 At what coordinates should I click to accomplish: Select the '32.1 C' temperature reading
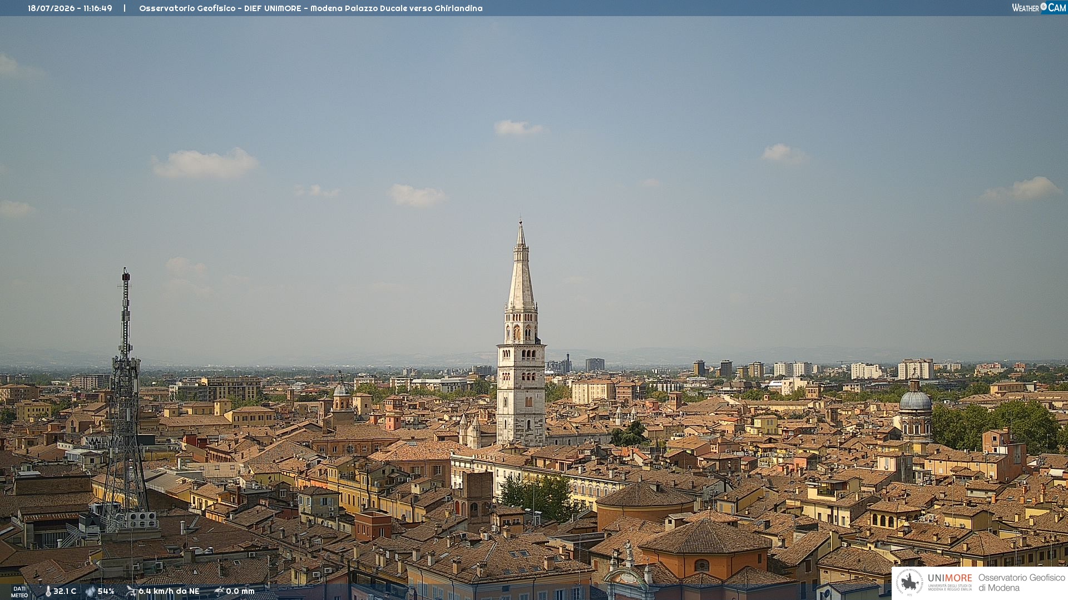point(65,591)
